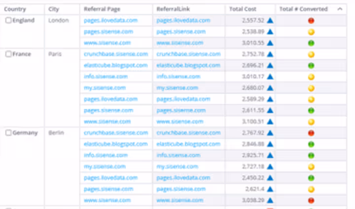This screenshot has width=355, height=209.
Task: Click the 2,752.78 total cost value
Action: pos(253,54)
